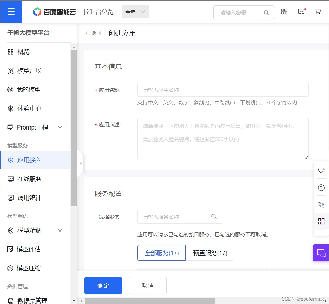
Task: Open the 控制台总览 console overview link
Action: click(x=98, y=12)
